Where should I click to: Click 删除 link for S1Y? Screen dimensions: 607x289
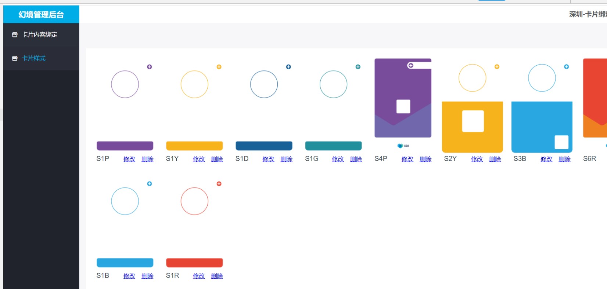coord(217,159)
